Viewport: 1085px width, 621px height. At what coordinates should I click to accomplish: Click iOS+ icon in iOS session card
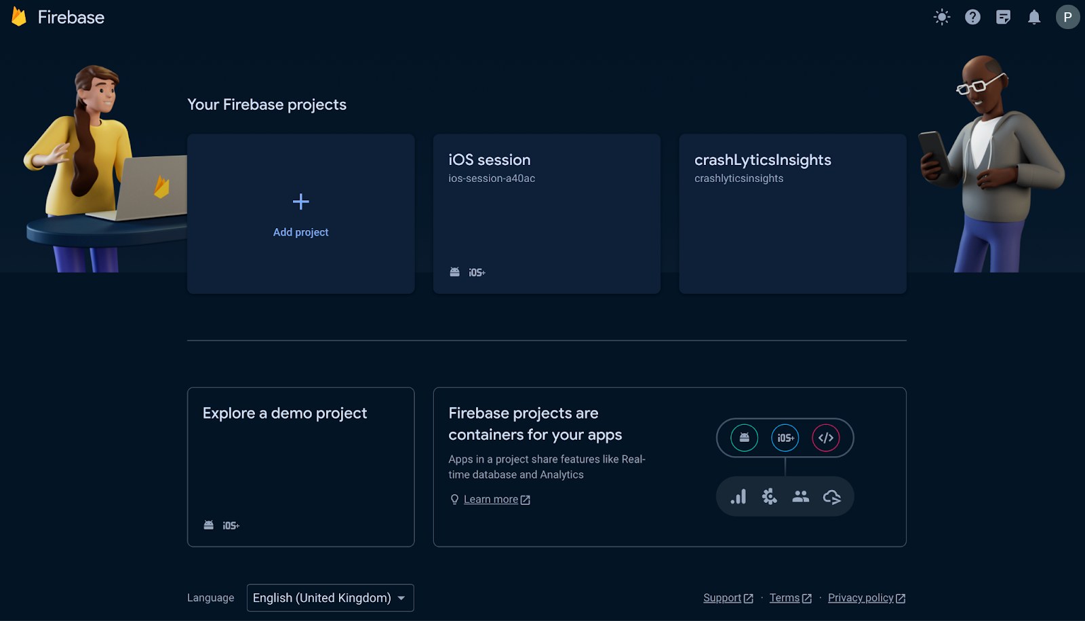tap(477, 272)
